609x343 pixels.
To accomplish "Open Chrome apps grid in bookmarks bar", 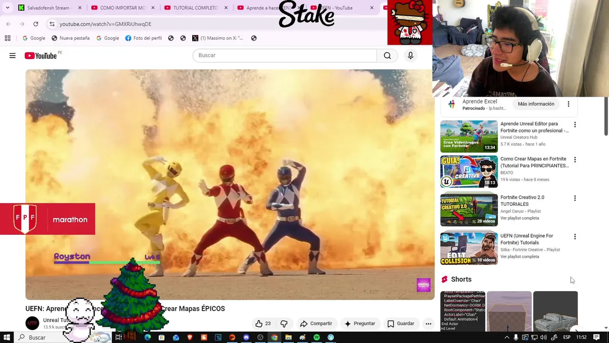I will pos(8,38).
